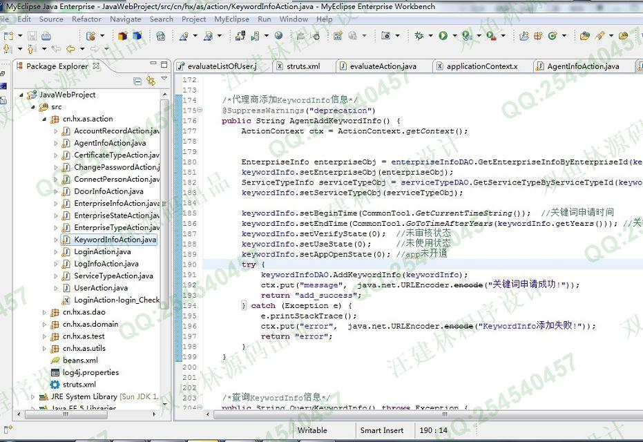Screen dimensions: 643x442
Task: Open the Navigate menu
Action: [x=126, y=19]
